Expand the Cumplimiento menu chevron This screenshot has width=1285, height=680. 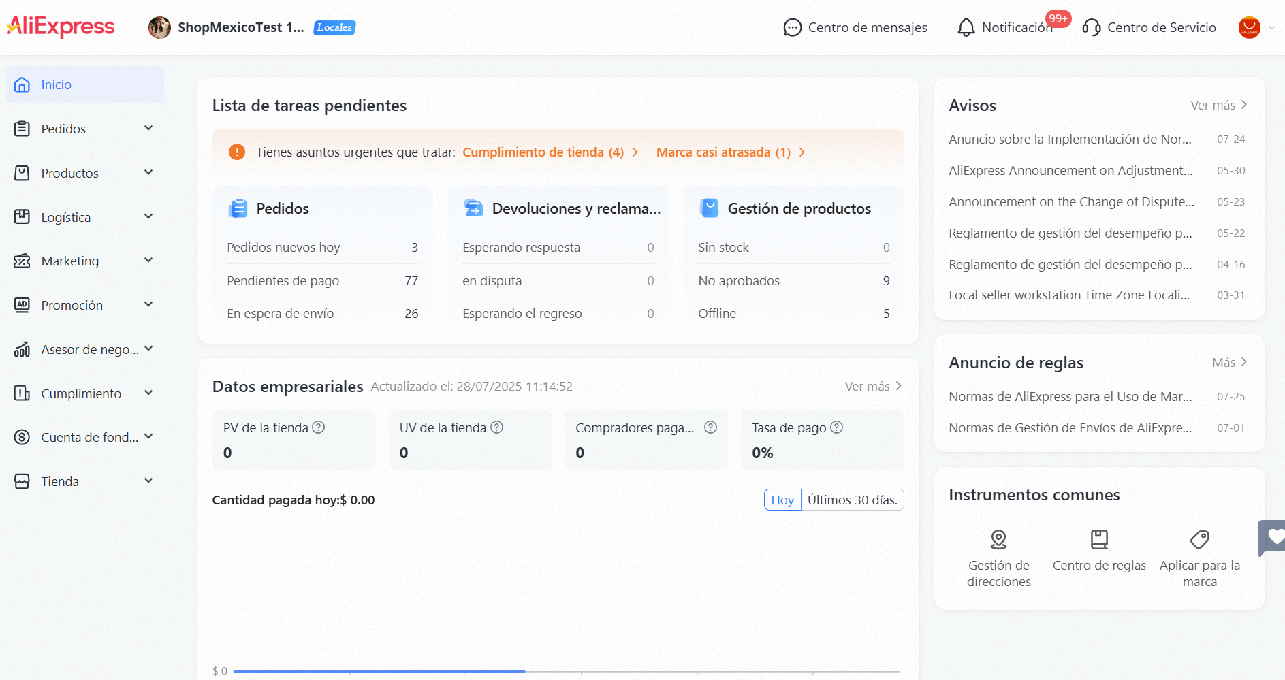tap(148, 393)
